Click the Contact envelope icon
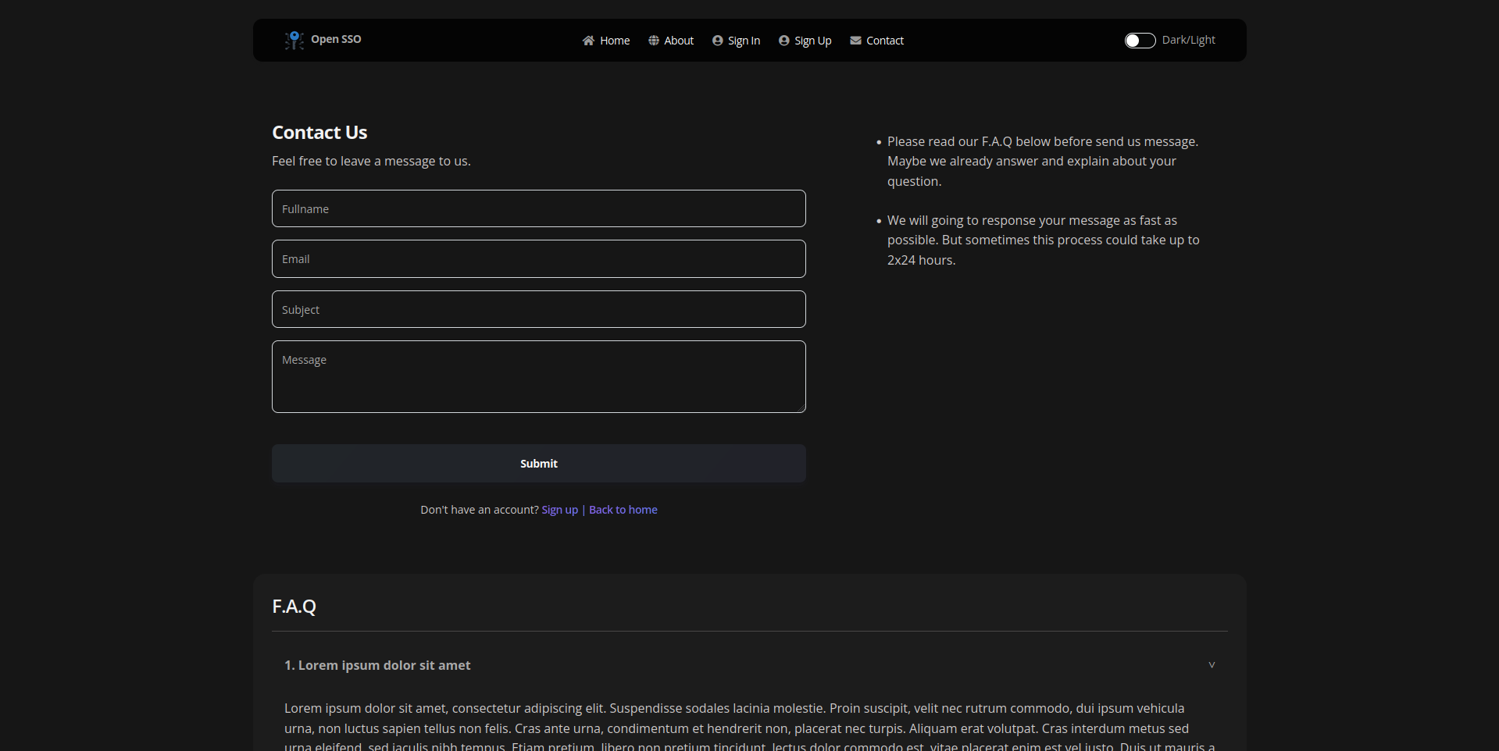This screenshot has width=1499, height=751. click(x=856, y=41)
